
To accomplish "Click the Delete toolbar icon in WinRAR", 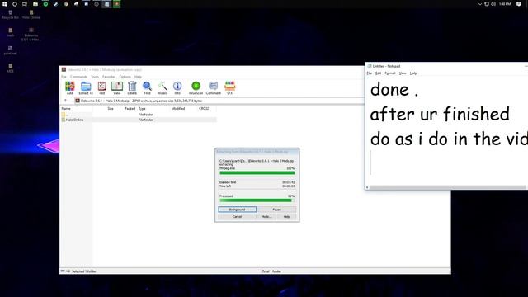I will click(132, 87).
